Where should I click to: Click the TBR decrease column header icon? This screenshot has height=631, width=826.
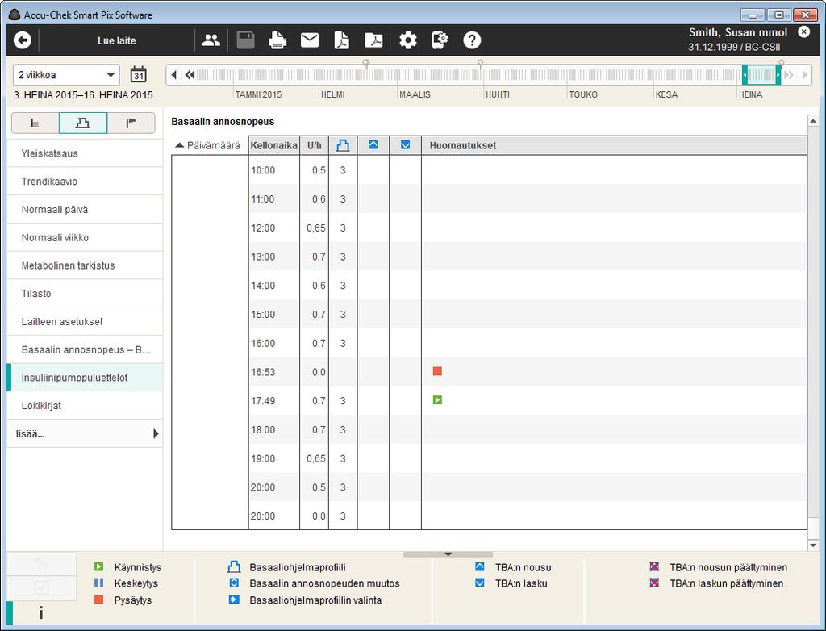tap(405, 144)
